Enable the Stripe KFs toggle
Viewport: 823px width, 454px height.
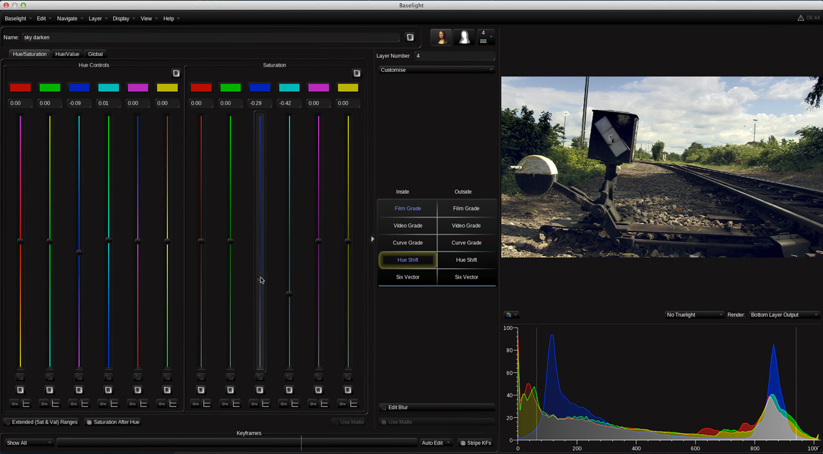[x=476, y=443]
